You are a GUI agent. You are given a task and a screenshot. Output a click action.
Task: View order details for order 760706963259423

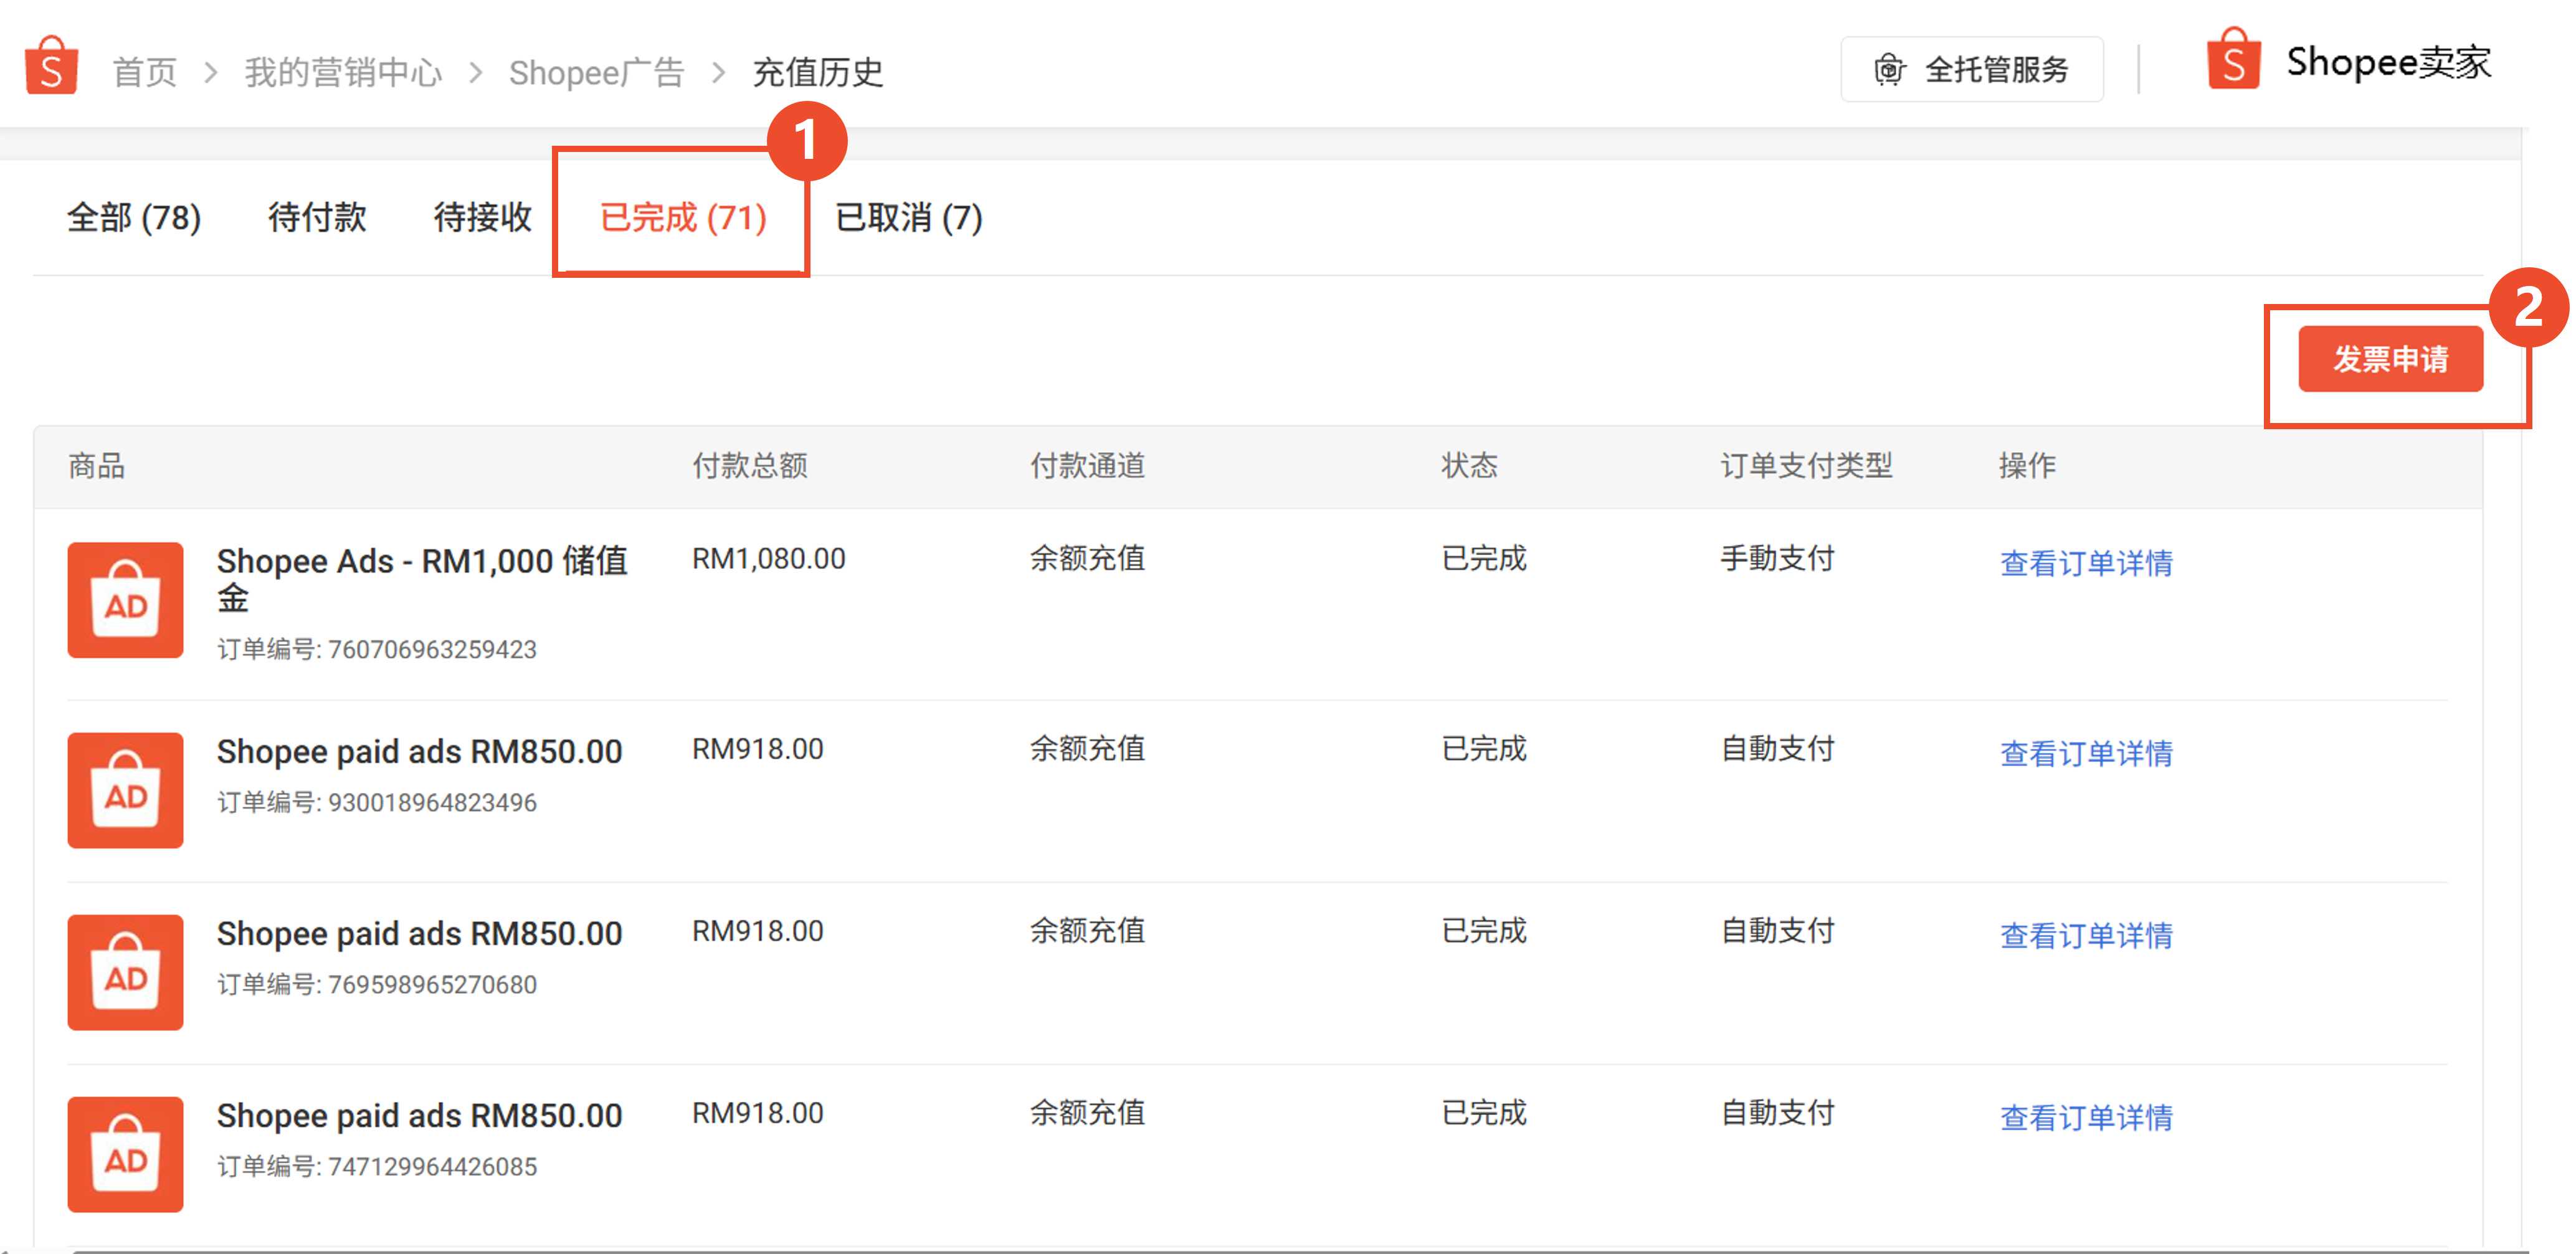(2086, 563)
